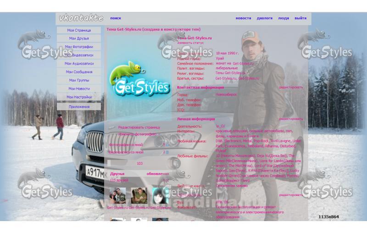The image size is (367, 233).
Task: Click выйти to log out
Action: coord(300,18)
